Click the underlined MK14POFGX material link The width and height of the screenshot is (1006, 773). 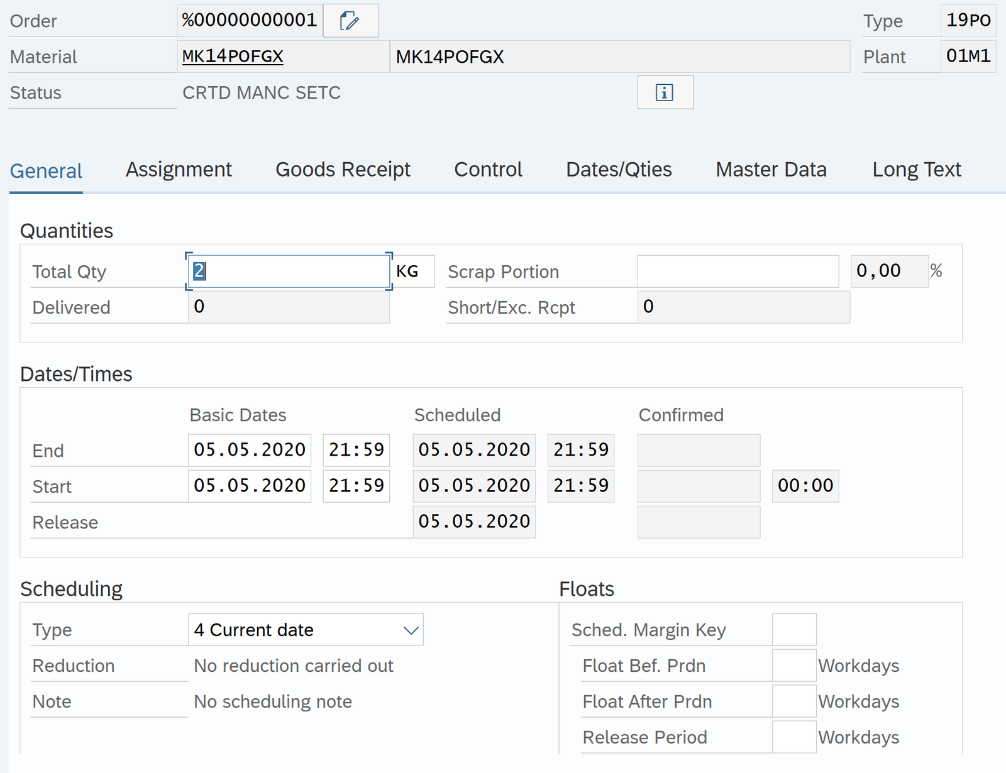click(x=233, y=57)
